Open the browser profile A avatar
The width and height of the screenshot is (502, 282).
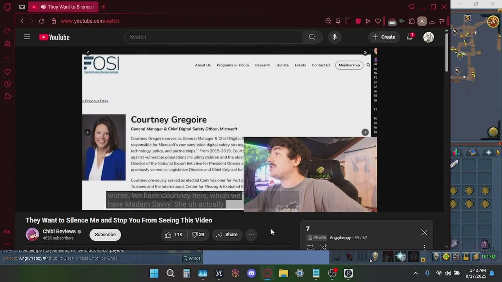pos(422,21)
